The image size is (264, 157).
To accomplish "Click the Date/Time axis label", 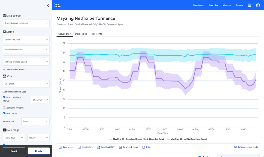I will (163, 133).
